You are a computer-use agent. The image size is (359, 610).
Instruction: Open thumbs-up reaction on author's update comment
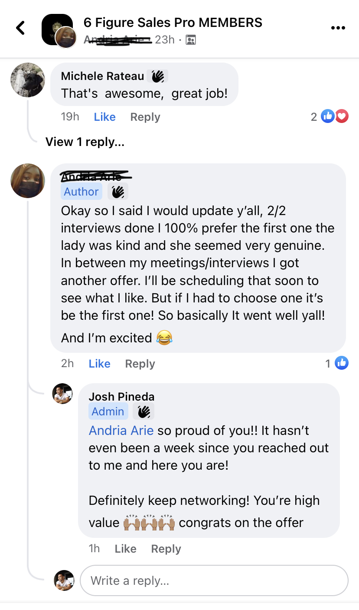pos(342,363)
